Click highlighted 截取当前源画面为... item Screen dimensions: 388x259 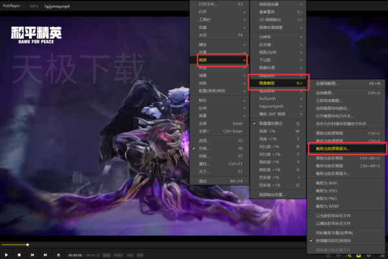[x=346, y=149]
